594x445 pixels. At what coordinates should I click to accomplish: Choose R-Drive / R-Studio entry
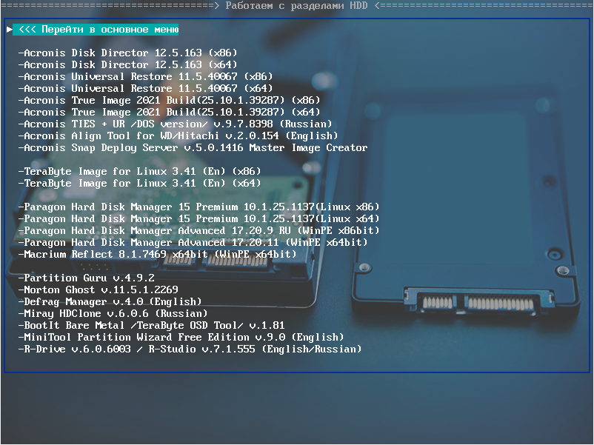190,349
